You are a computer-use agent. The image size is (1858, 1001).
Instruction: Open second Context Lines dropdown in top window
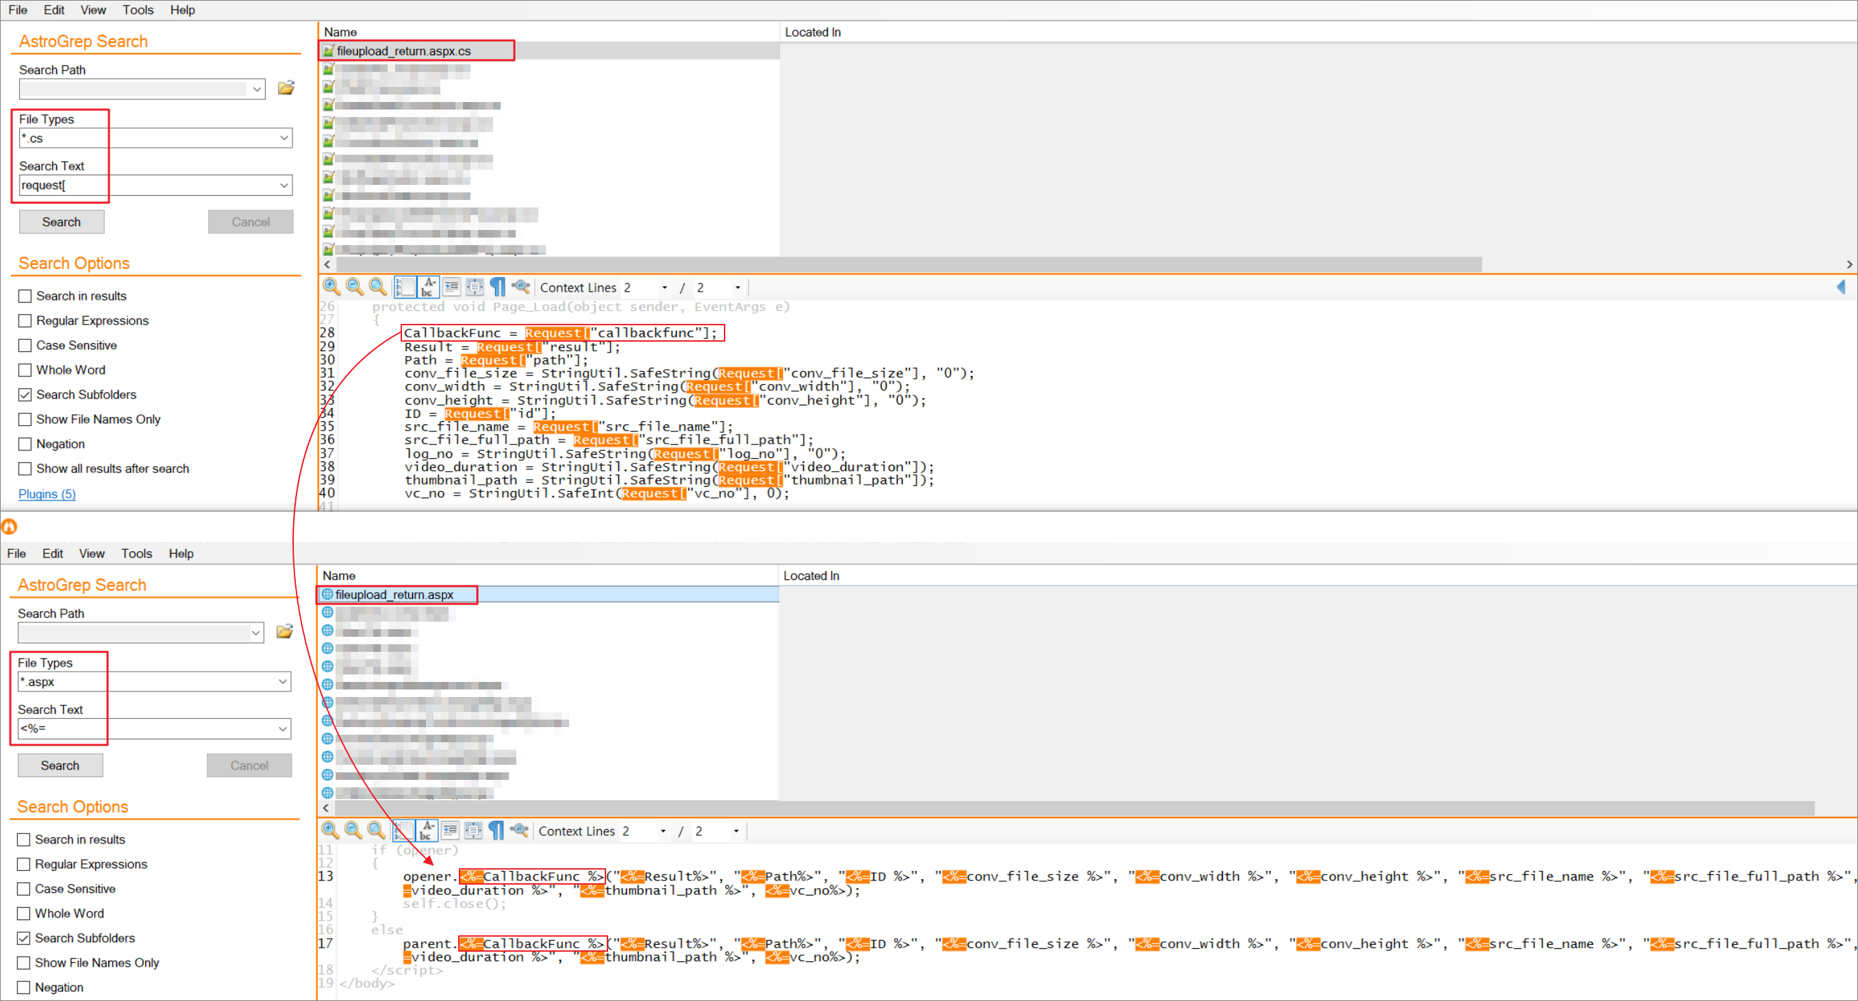737,287
